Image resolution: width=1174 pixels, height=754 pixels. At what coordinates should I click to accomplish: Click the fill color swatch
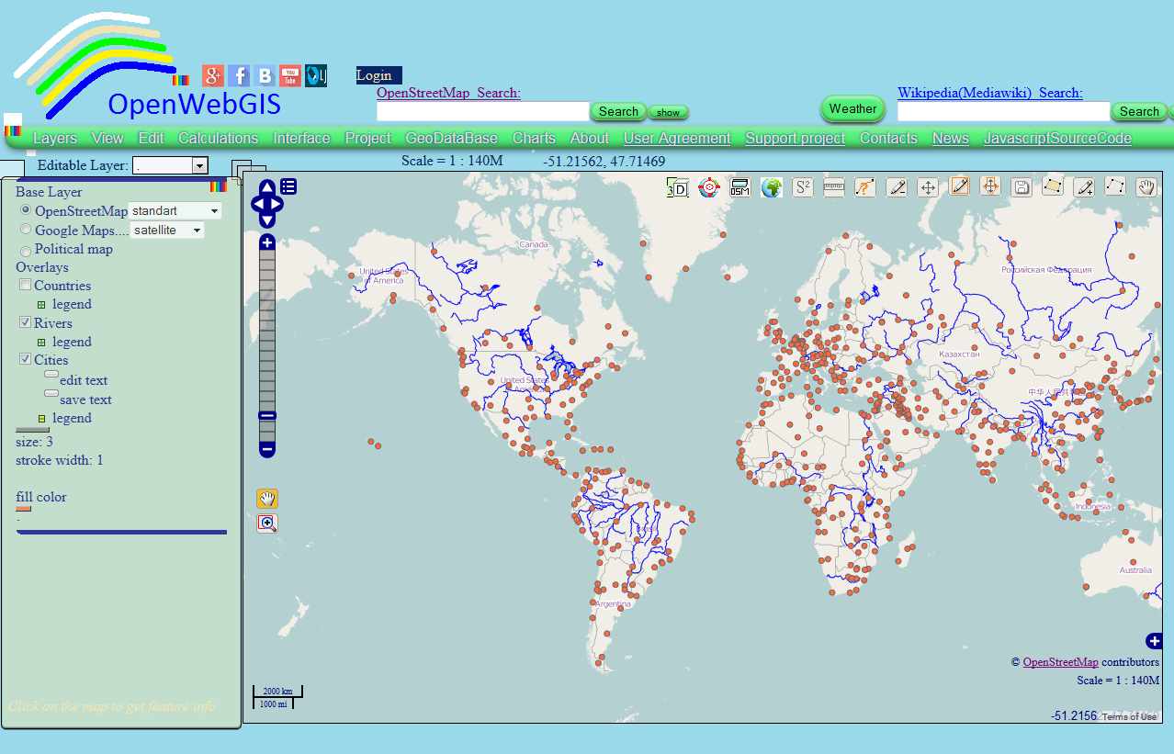tap(24, 508)
